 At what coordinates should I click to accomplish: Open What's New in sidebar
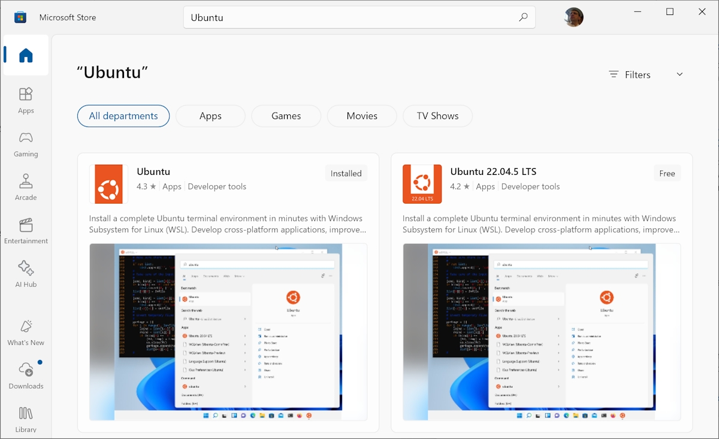point(26,333)
